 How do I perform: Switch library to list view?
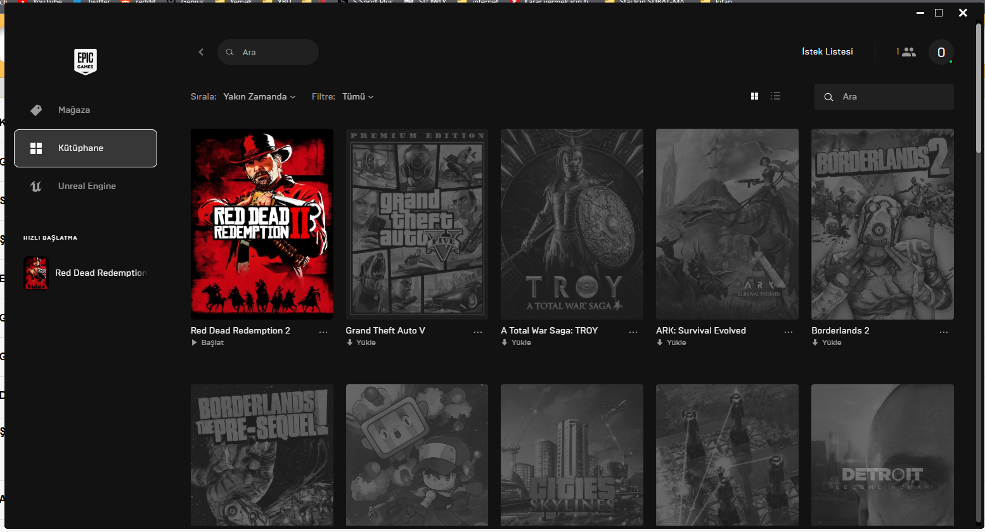(775, 96)
